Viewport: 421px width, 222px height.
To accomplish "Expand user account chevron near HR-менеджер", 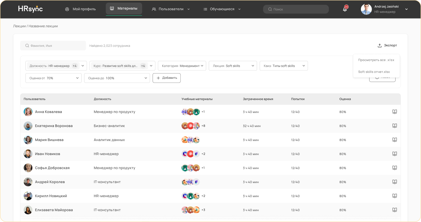I will click(407, 9).
